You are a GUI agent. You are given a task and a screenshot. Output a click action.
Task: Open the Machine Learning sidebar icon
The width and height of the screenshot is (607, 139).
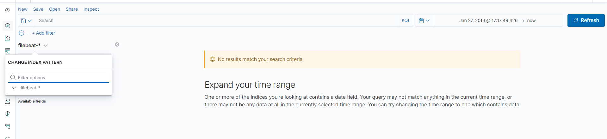pos(8,101)
